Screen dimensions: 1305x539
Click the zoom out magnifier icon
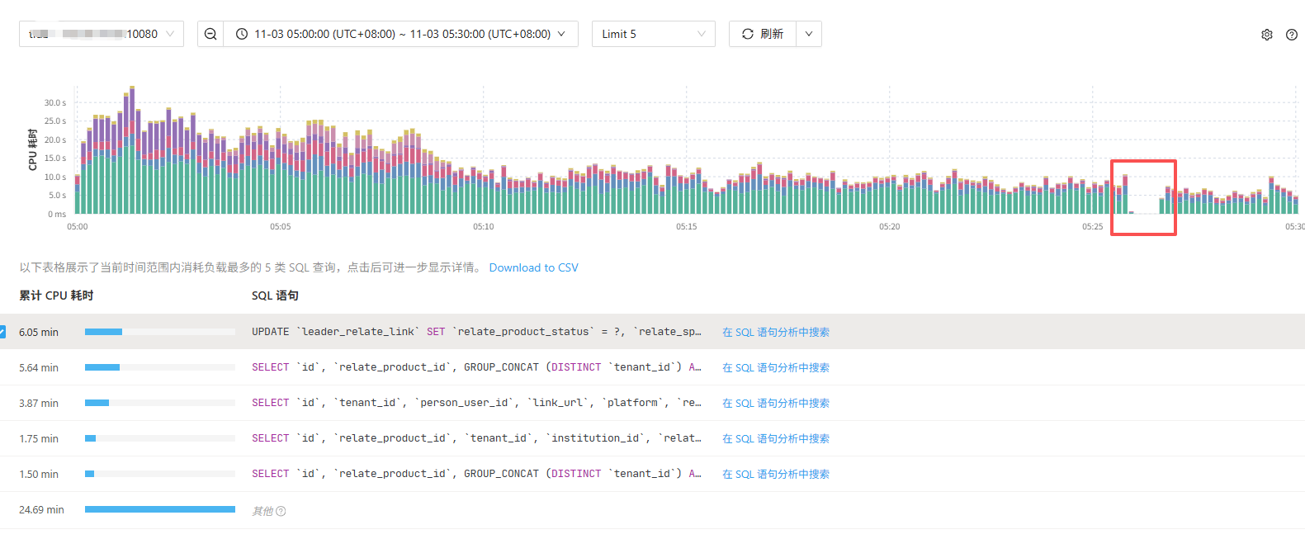[x=210, y=34]
